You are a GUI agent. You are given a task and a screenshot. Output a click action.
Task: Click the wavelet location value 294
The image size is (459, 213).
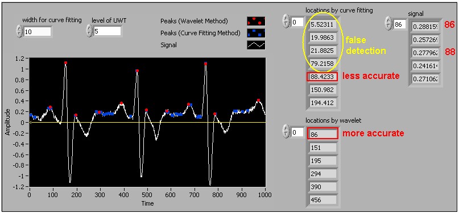pos(322,174)
